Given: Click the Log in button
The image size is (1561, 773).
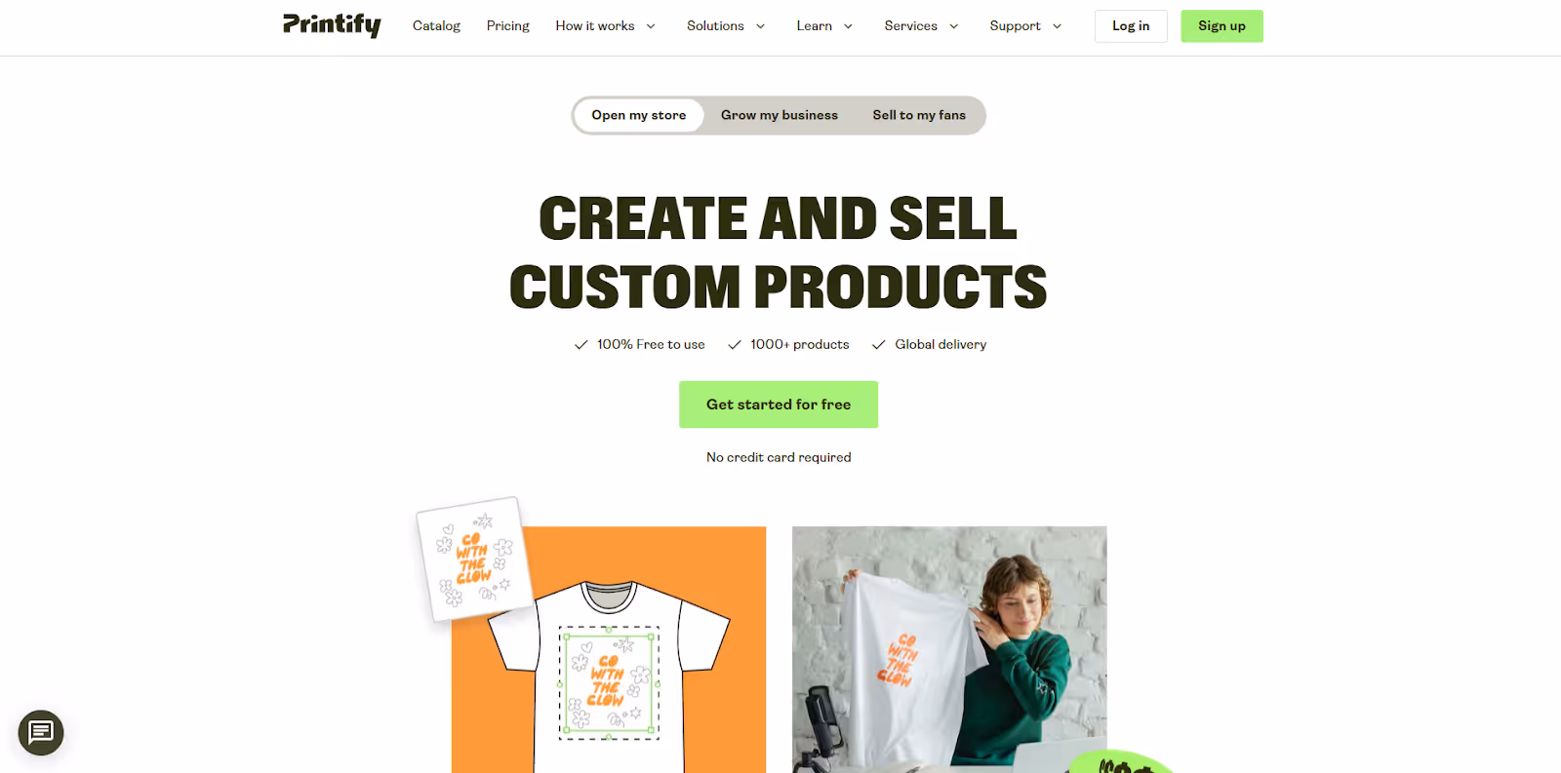Looking at the screenshot, I should [x=1131, y=26].
